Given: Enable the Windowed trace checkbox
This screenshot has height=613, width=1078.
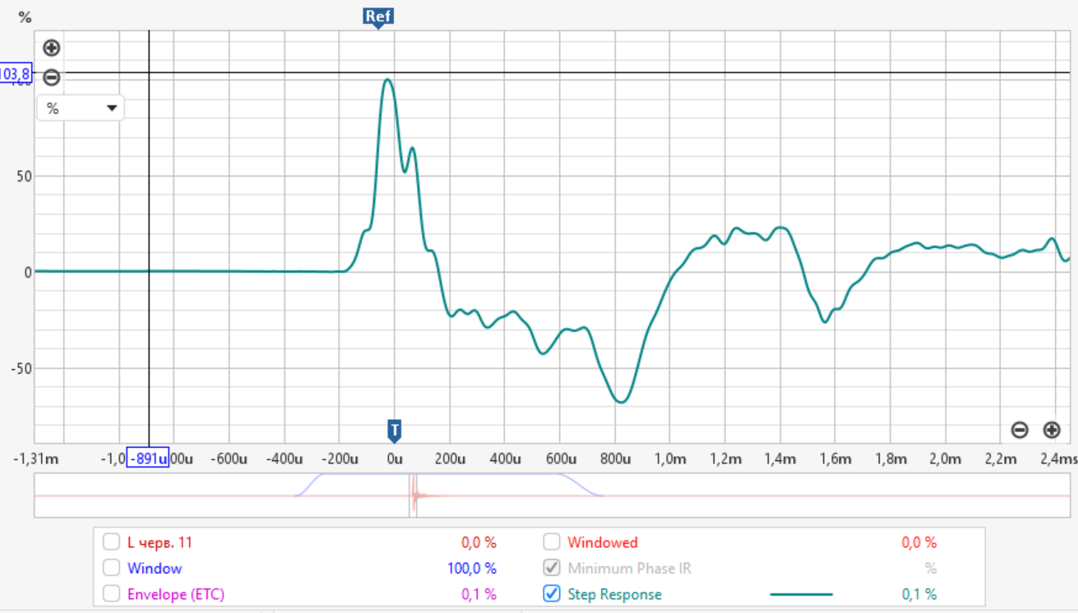Looking at the screenshot, I should pos(552,542).
